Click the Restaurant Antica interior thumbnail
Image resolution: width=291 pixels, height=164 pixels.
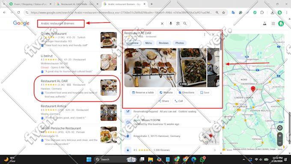click(x=109, y=113)
